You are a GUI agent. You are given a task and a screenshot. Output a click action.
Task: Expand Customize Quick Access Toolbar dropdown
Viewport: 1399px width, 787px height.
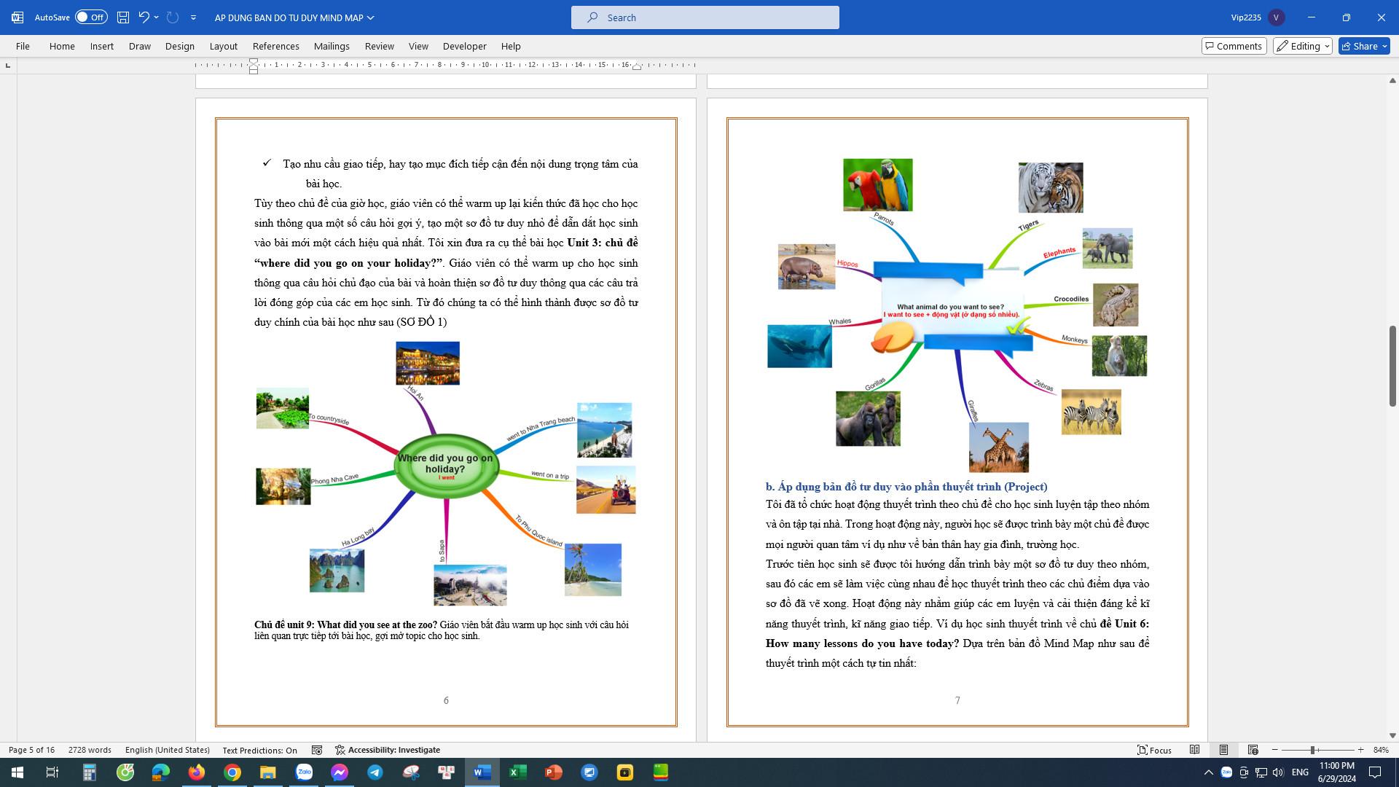193,17
